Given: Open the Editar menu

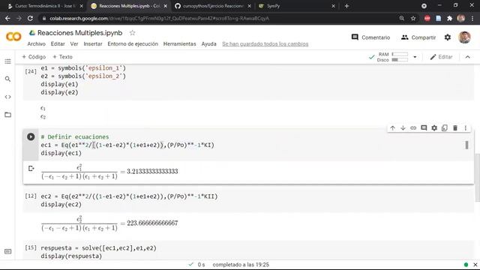Looking at the screenshot, I should [58, 43].
